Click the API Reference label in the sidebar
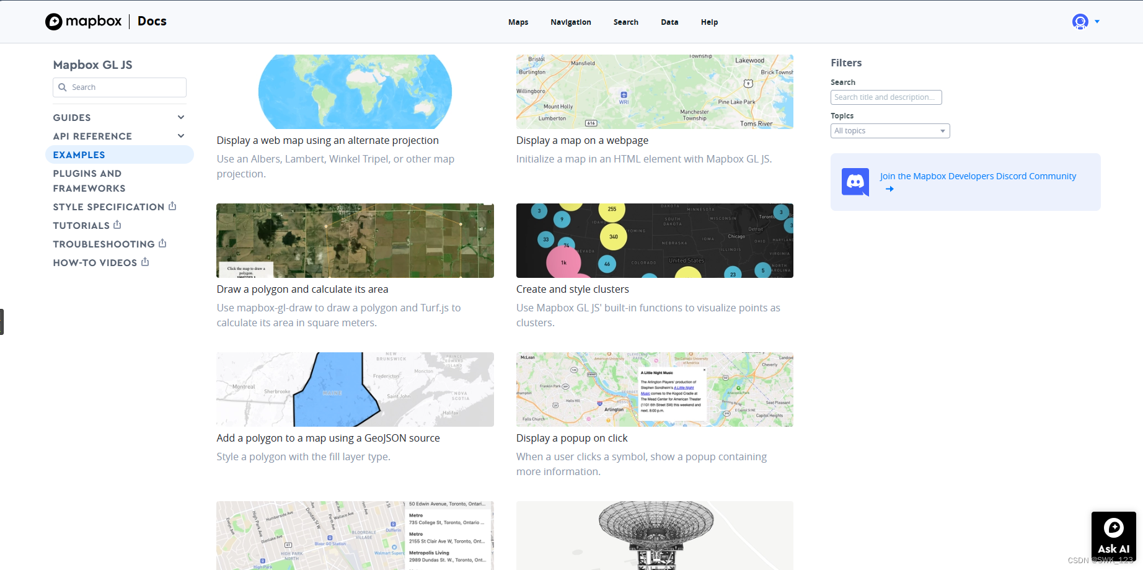This screenshot has height=570, width=1143. pos(92,136)
